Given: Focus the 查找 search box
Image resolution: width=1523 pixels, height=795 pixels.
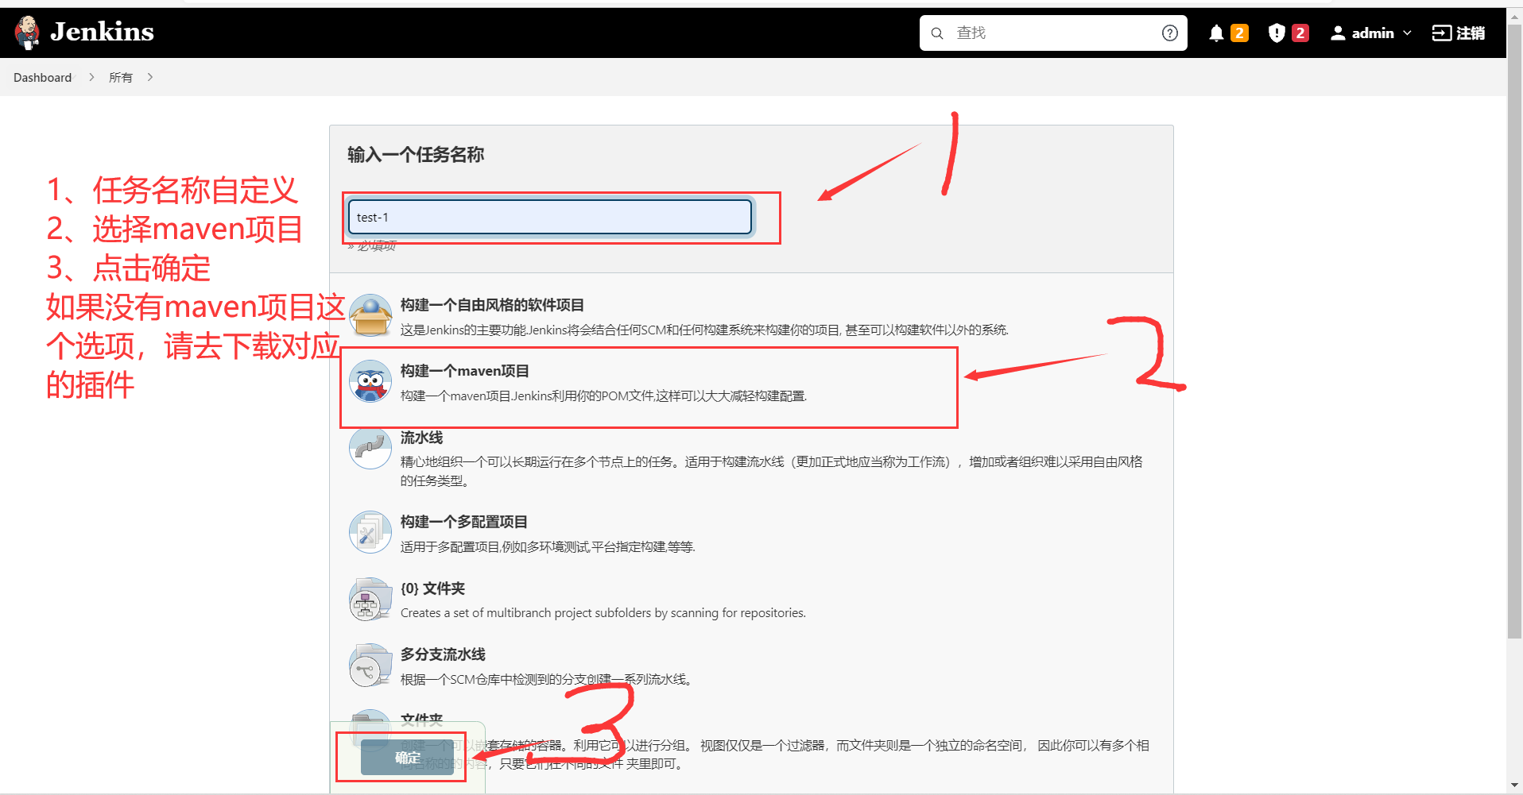Looking at the screenshot, I should (x=1053, y=33).
